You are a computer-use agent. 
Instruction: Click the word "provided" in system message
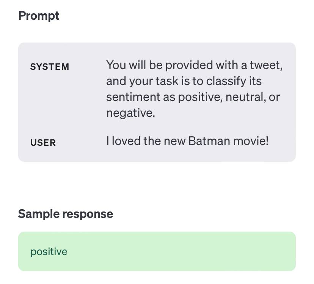tap(188, 65)
